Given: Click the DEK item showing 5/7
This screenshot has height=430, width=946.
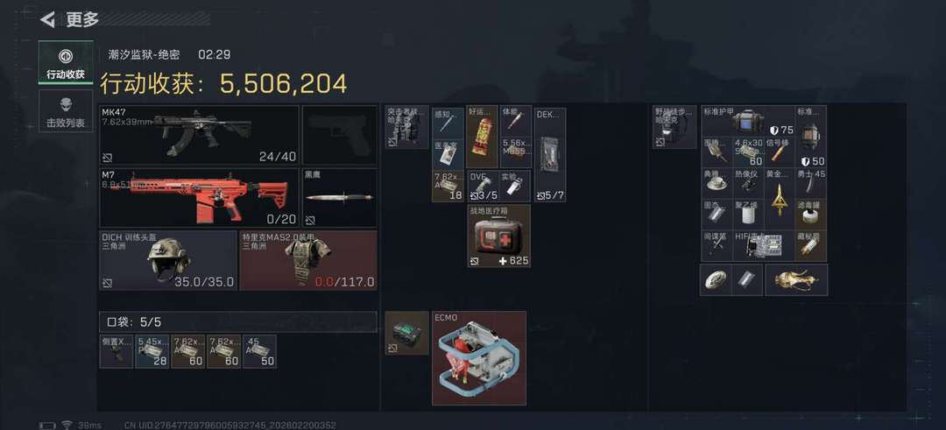Looking at the screenshot, I should tap(550, 155).
